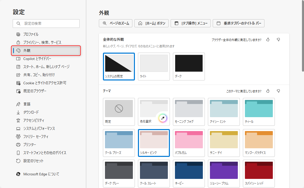Select the ライト appearance option
Viewport: 304px width, 188px height.
click(154, 66)
